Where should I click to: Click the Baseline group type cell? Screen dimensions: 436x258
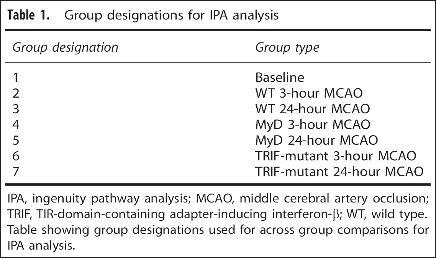(280, 77)
